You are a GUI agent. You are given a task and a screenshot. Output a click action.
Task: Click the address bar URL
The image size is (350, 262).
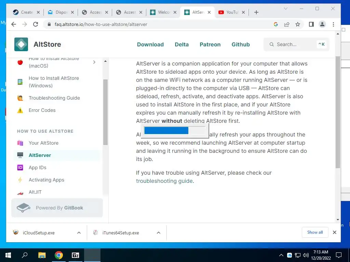(101, 24)
